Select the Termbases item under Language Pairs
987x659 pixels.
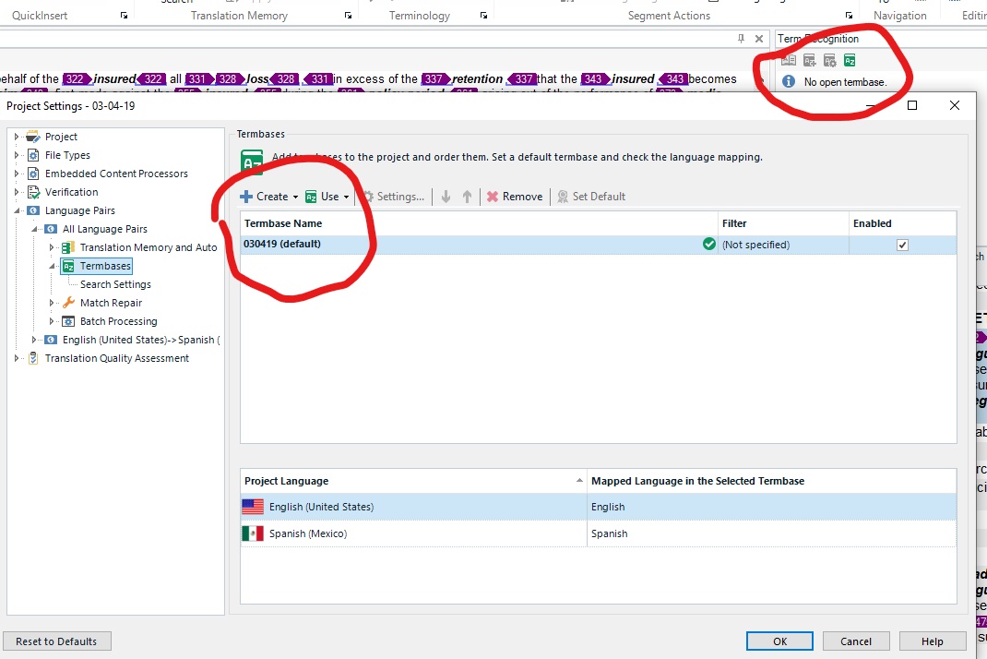104,266
